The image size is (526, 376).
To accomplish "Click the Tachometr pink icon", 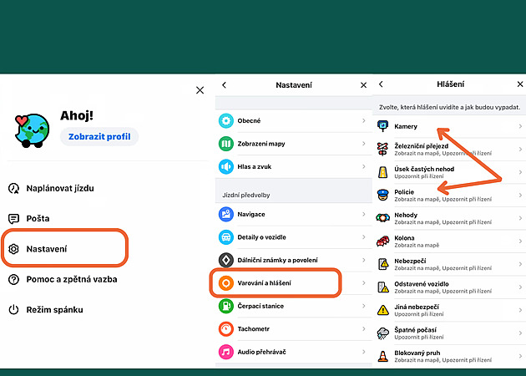I will coord(225,329).
